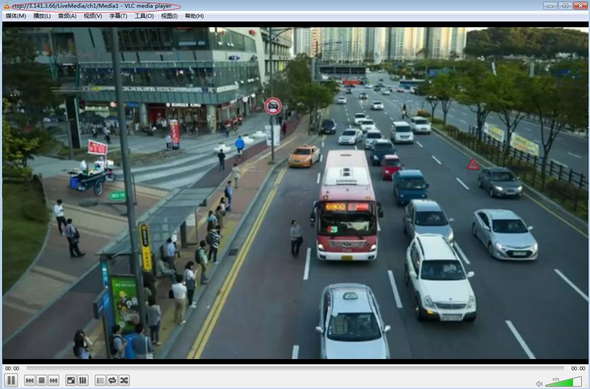Open the 视图(I) menu
This screenshot has height=389, width=590.
pyautogui.click(x=169, y=16)
